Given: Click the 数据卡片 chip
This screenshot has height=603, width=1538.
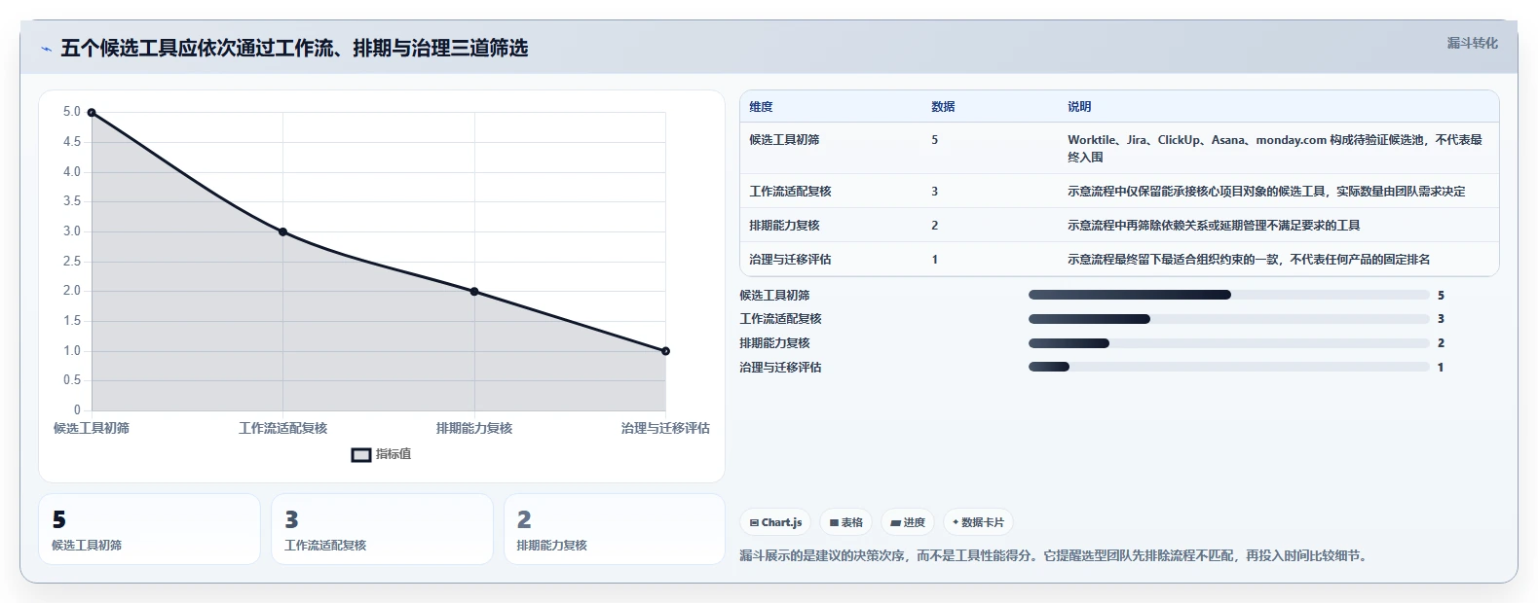Looking at the screenshot, I should point(978,522).
